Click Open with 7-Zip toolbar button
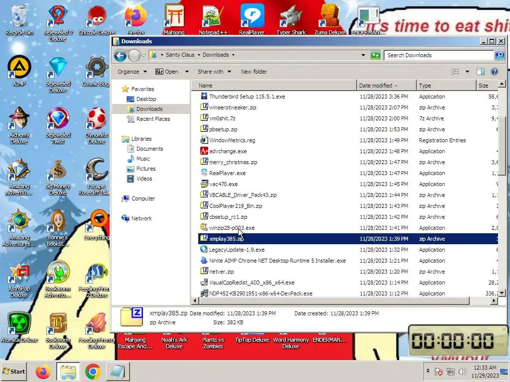 167,72
